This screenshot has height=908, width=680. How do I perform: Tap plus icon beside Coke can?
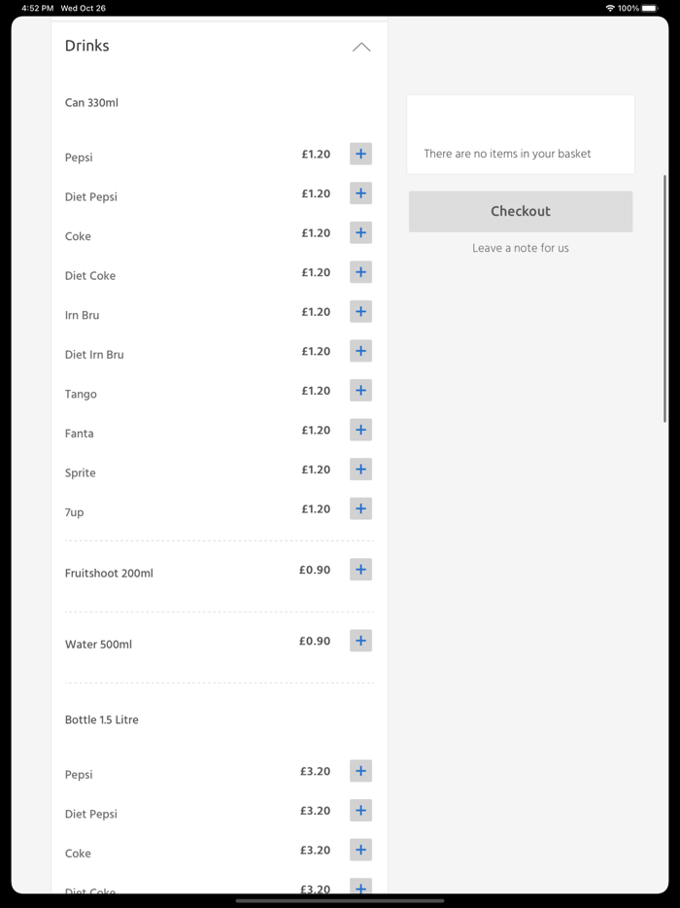click(x=360, y=233)
